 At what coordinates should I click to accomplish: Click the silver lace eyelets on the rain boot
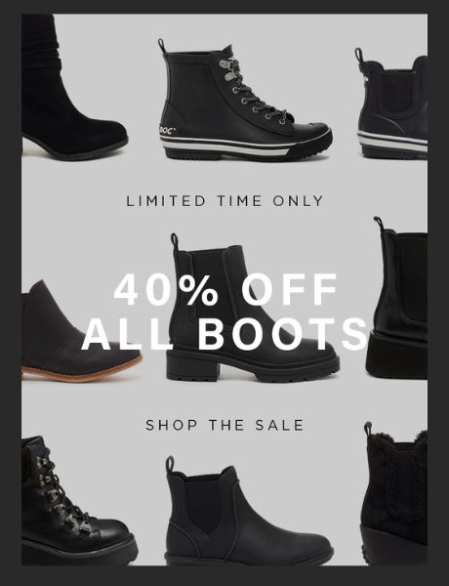[x=252, y=91]
